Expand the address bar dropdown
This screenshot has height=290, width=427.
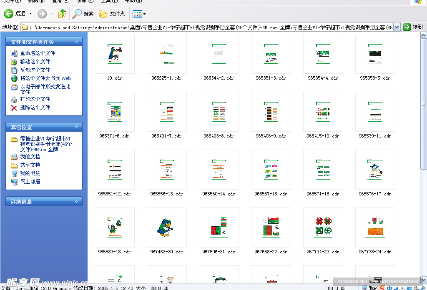[x=397, y=27]
